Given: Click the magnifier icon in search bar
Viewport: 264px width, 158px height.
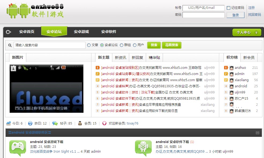Looking at the screenshot, I should [x=10, y=45].
